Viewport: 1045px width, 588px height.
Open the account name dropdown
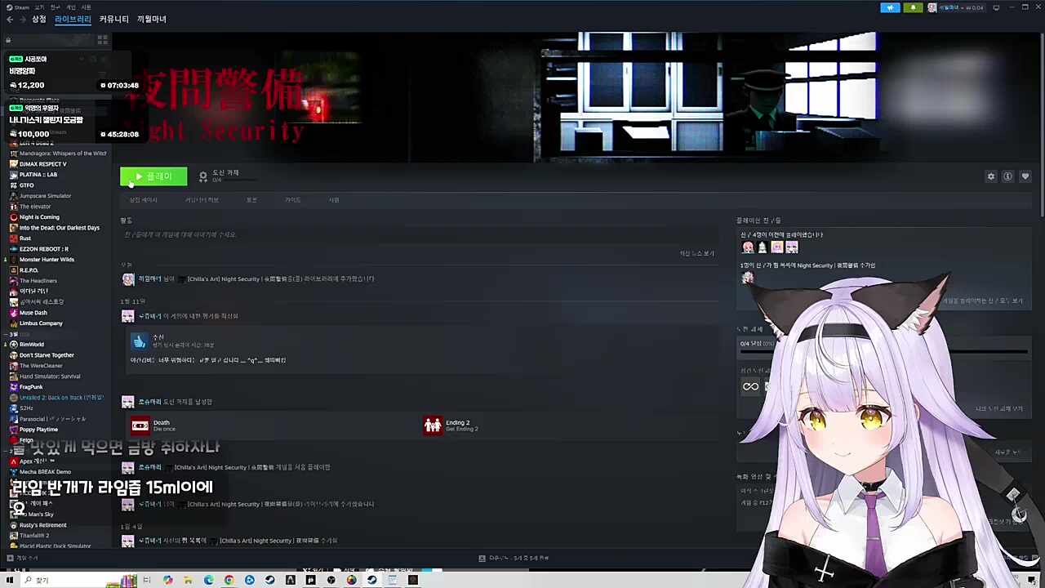(961, 7)
